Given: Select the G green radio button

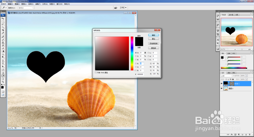Looking at the screenshot, I should (136, 67).
